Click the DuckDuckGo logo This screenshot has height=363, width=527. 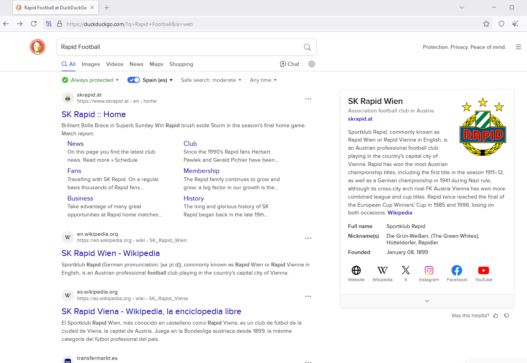38,47
